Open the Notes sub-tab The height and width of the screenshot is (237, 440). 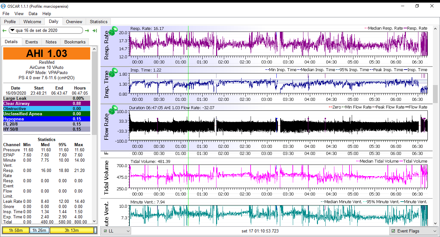point(51,42)
